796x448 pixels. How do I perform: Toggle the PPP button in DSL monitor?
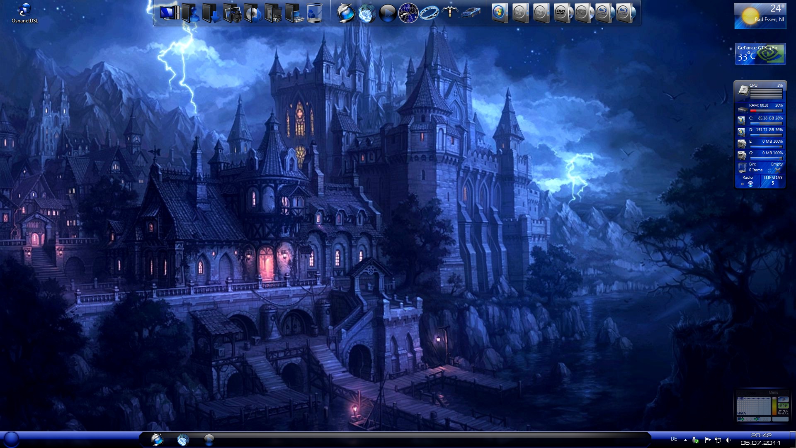tap(783, 406)
